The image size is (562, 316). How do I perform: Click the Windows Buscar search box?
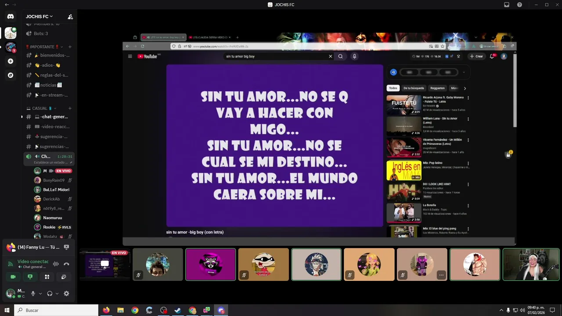coord(56,310)
